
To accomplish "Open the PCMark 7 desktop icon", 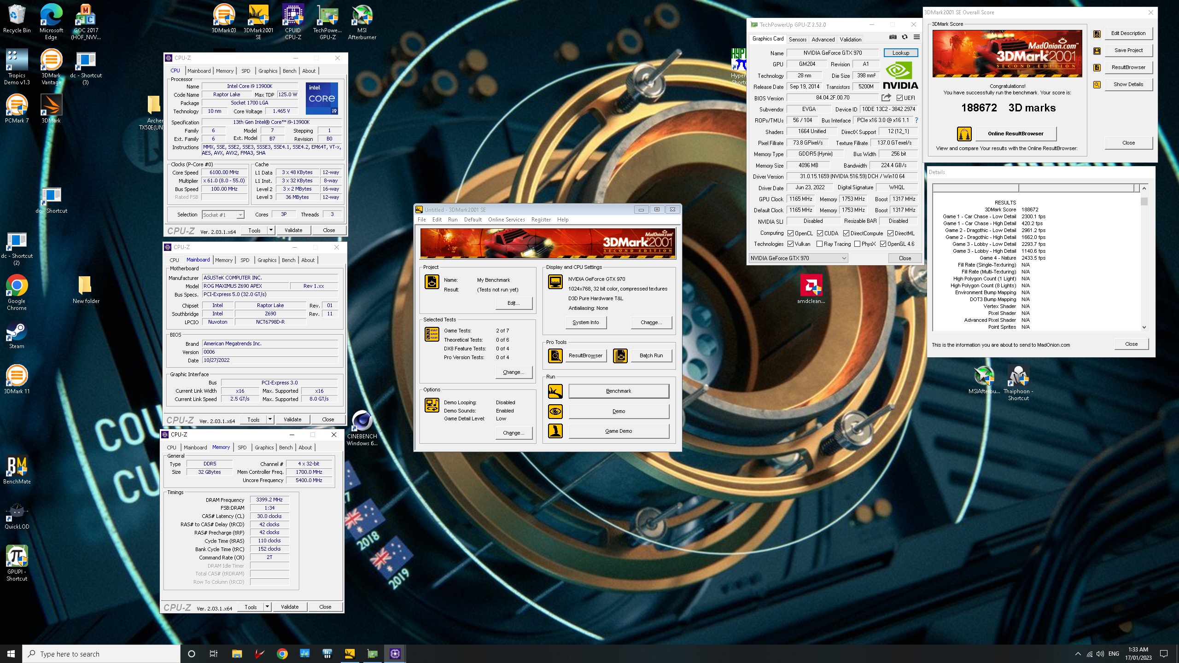I will click(x=17, y=108).
